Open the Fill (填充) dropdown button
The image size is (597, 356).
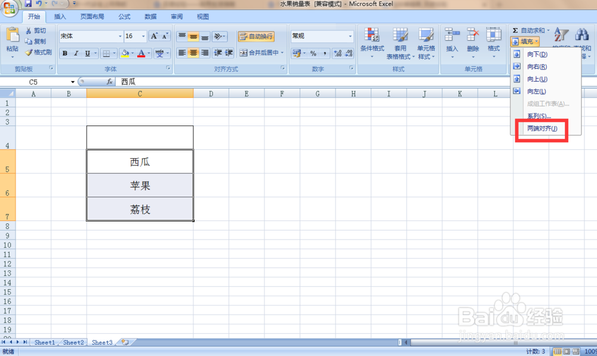coord(525,41)
